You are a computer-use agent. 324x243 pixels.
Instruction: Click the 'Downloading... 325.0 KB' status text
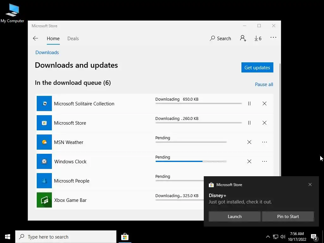click(177, 196)
